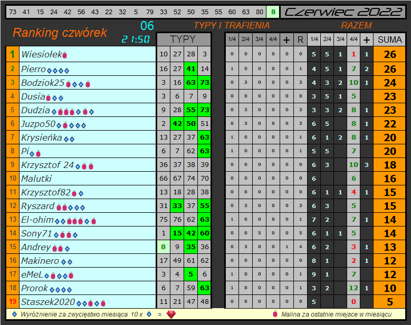Click SUMA value 18 for Krzysztof 24
411x325 pixels.
tap(389, 165)
